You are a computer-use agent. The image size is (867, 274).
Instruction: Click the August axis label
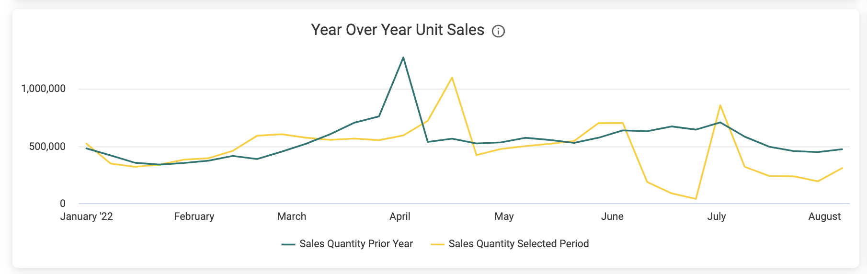824,217
